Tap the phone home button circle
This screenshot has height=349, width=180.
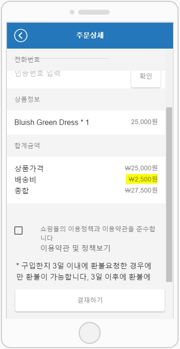90,333
